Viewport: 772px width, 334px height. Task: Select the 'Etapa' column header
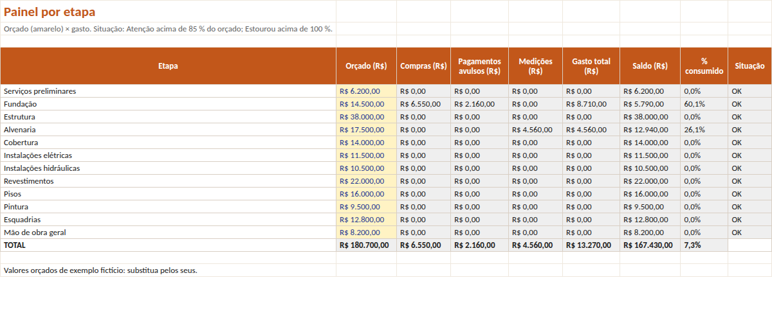168,66
